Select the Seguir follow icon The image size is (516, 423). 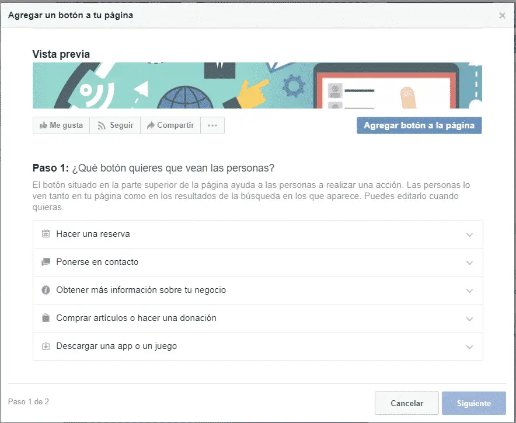[x=101, y=125]
